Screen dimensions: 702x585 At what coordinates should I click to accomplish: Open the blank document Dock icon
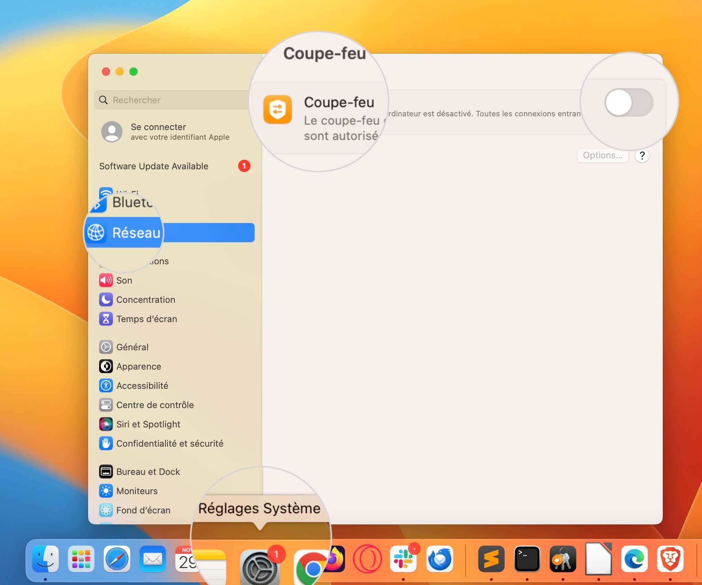click(x=599, y=559)
